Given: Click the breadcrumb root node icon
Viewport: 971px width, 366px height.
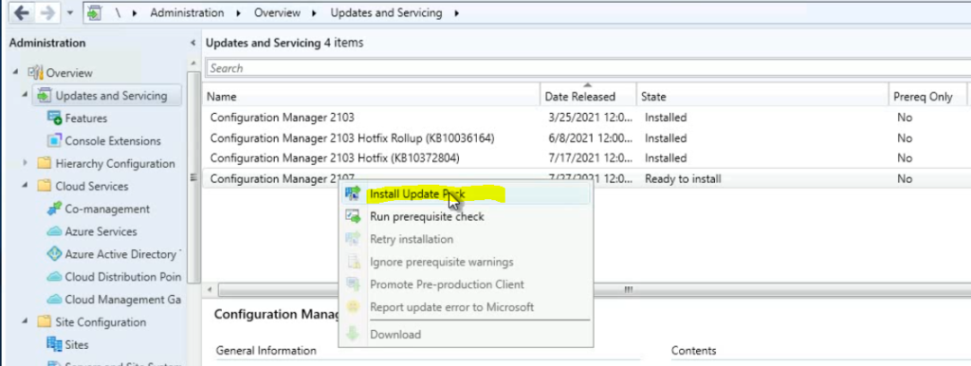Looking at the screenshot, I should tap(94, 12).
